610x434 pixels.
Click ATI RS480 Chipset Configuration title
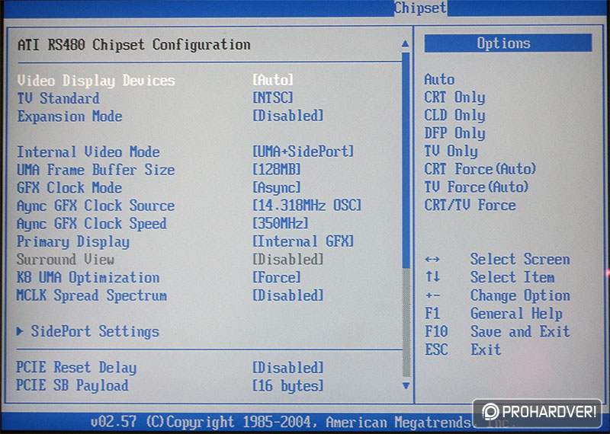pyautogui.click(x=134, y=45)
